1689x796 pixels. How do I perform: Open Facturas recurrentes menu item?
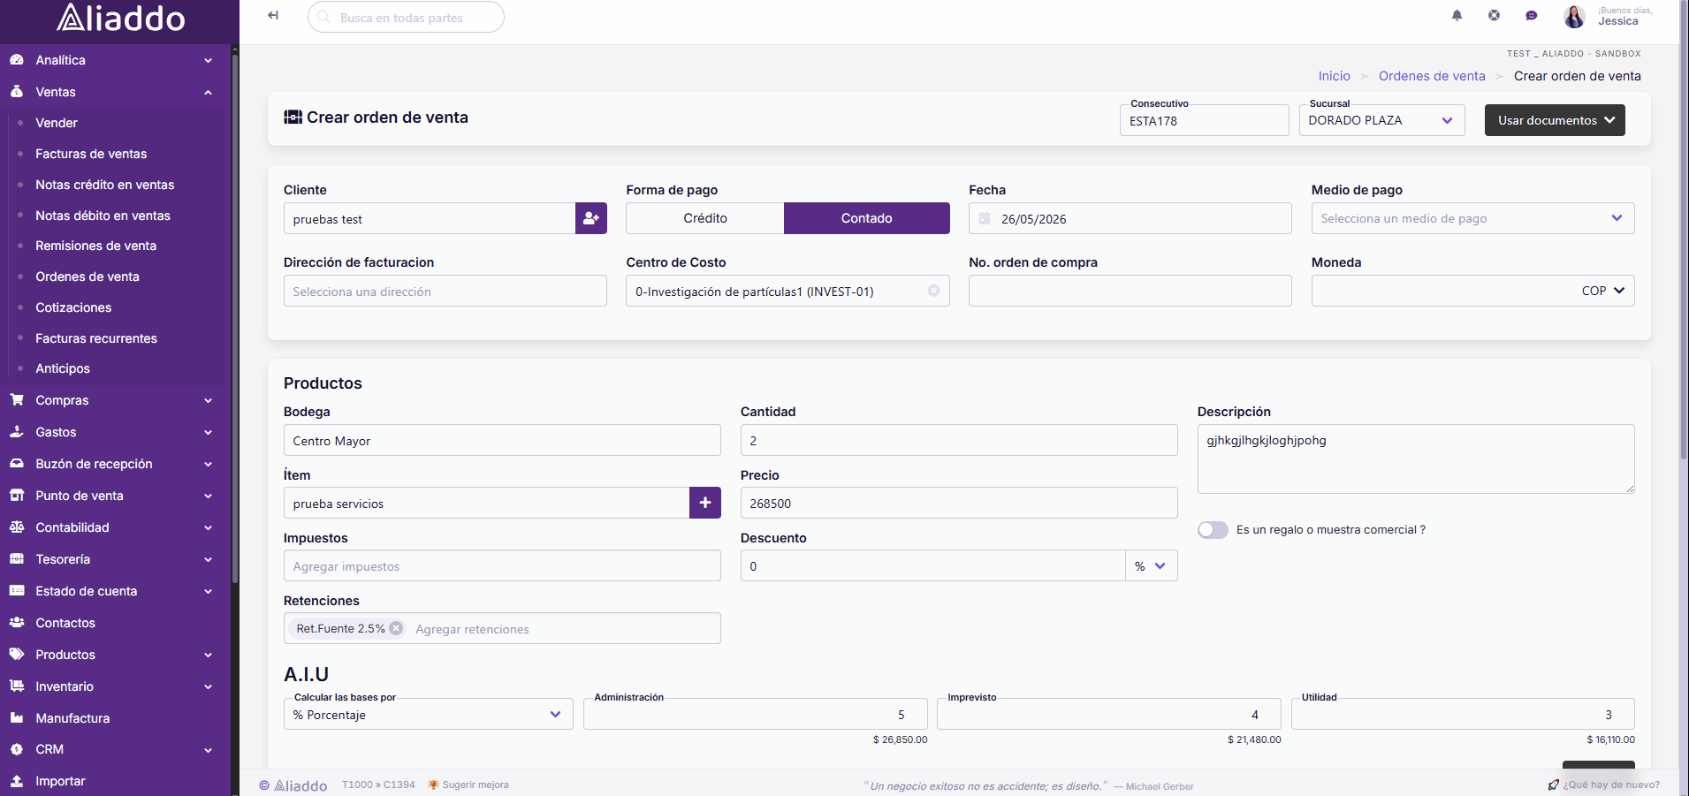tap(96, 338)
